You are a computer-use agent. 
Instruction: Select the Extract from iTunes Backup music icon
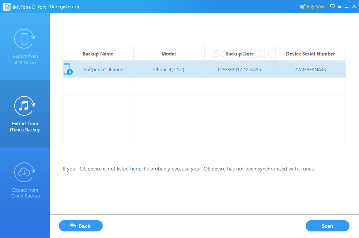(25, 106)
